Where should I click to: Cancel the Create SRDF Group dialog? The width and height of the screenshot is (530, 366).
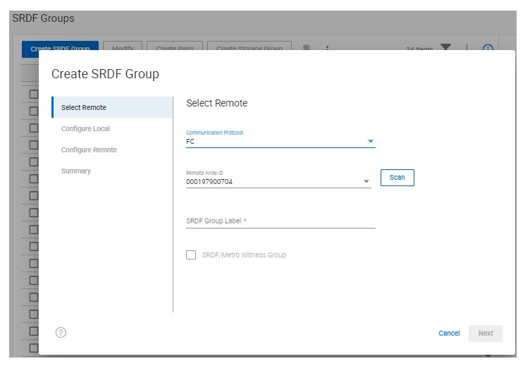click(x=449, y=334)
